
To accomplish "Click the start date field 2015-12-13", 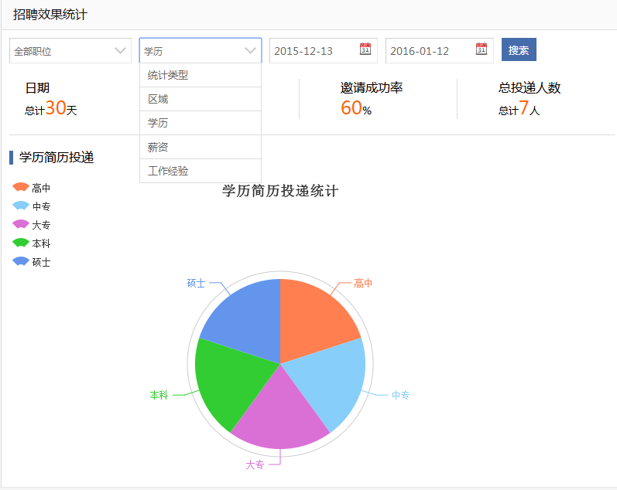I will coord(323,51).
